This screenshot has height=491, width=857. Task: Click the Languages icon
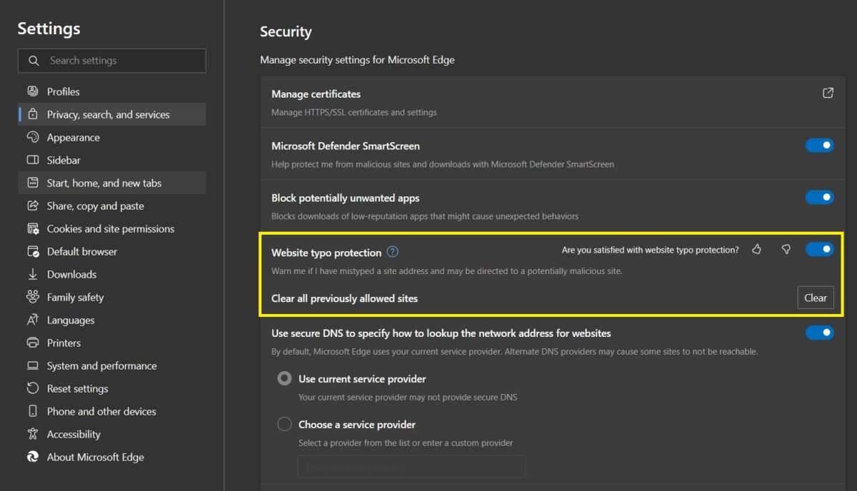[33, 320]
